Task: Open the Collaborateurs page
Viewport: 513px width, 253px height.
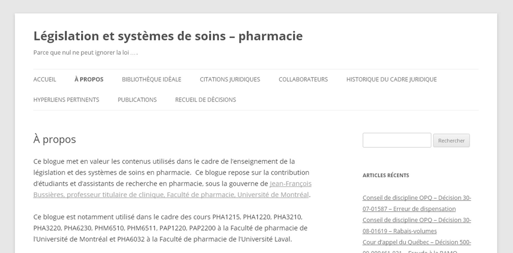Action: 303,79
